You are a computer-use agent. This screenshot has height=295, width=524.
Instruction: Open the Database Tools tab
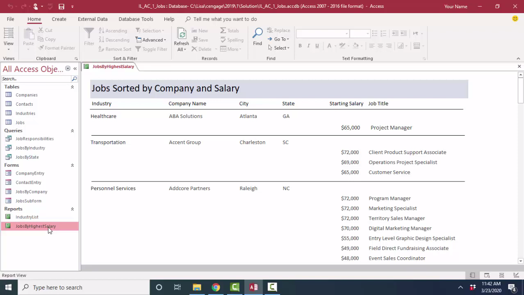pyautogui.click(x=136, y=19)
